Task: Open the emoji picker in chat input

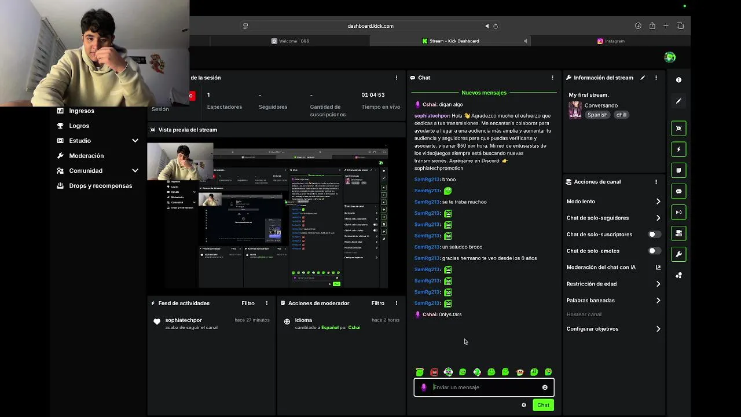Action: tap(545, 387)
